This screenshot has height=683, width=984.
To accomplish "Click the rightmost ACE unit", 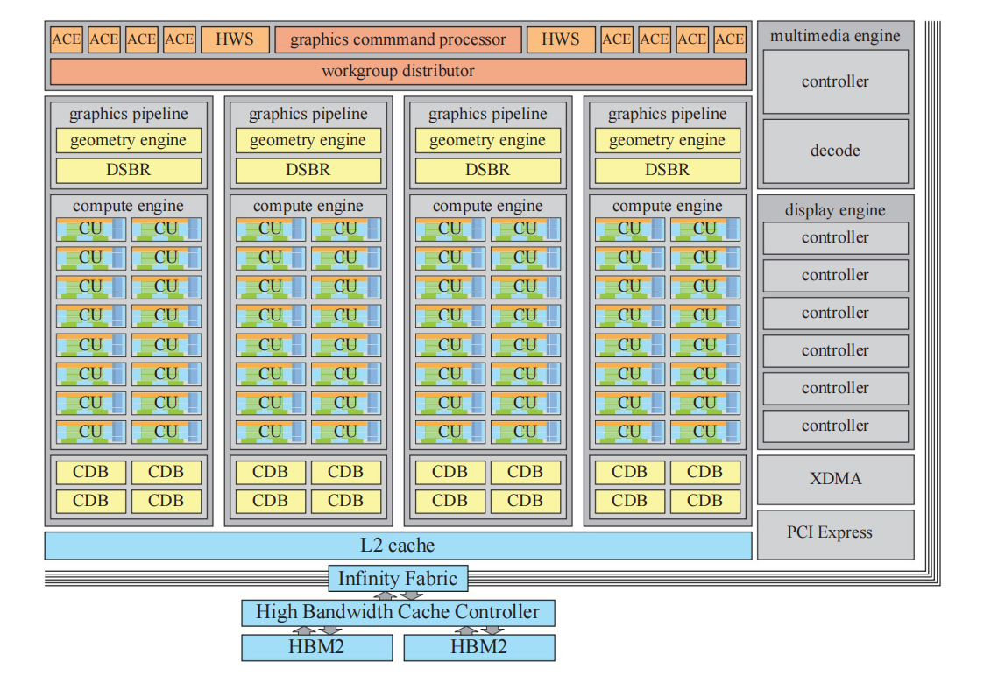I will [728, 39].
